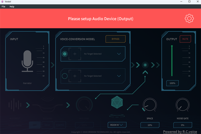Click the mixer node circle icon
201x134 pixels.
[x=145, y=65]
